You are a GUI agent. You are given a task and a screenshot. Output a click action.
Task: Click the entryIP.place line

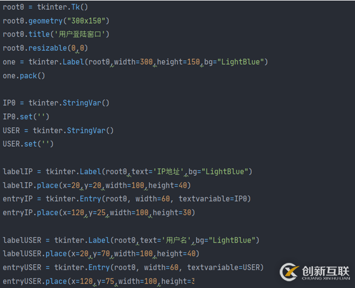(98, 213)
